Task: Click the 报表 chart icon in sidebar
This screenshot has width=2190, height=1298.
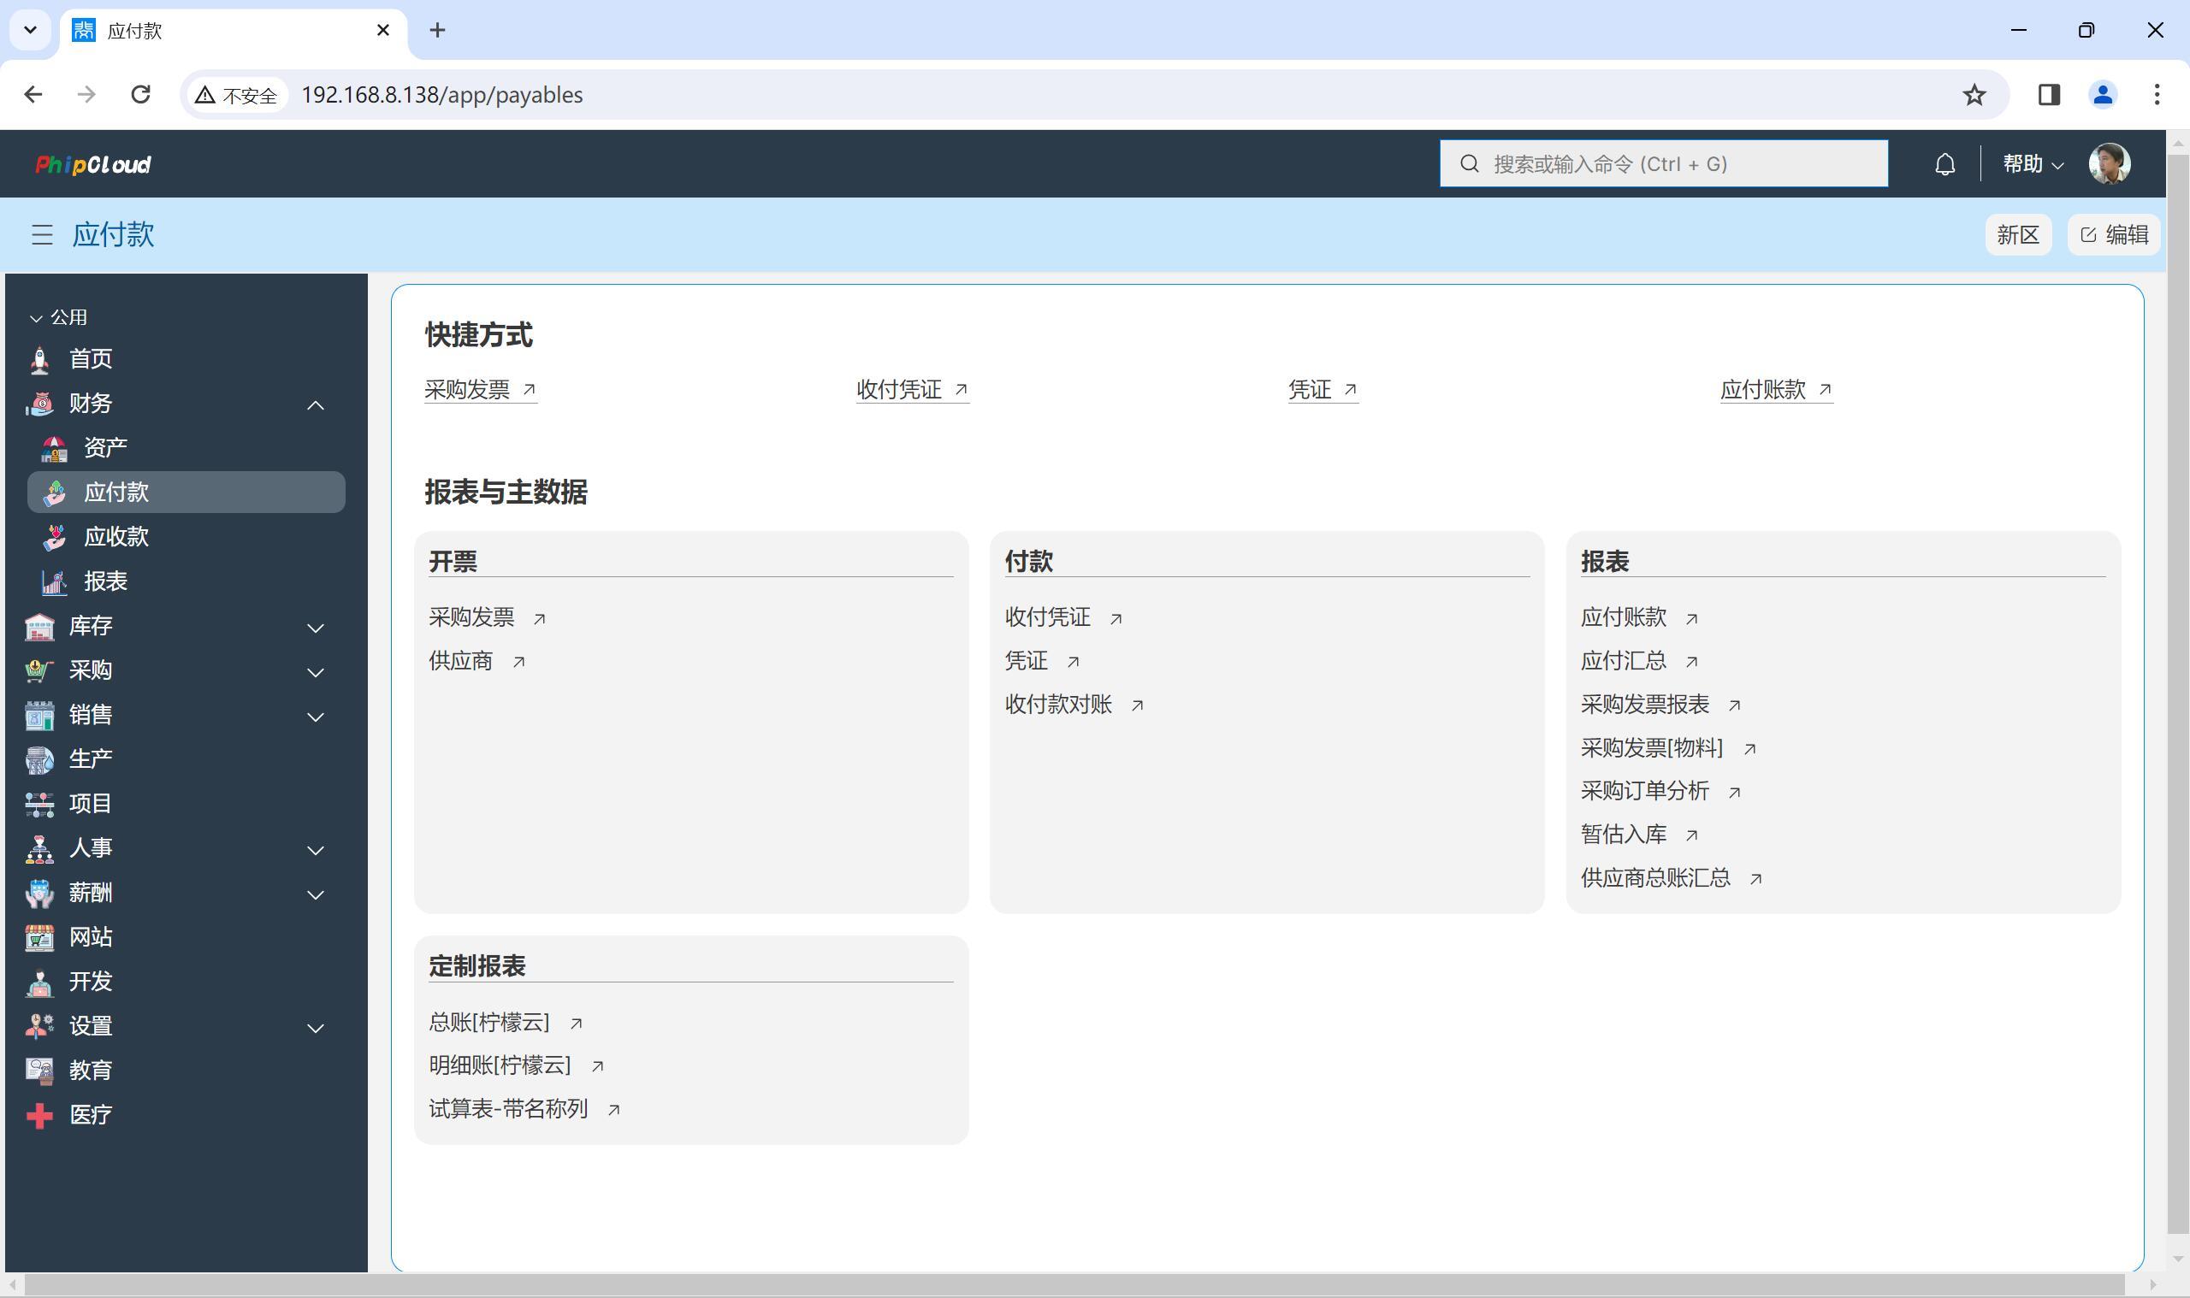Action: coord(54,581)
